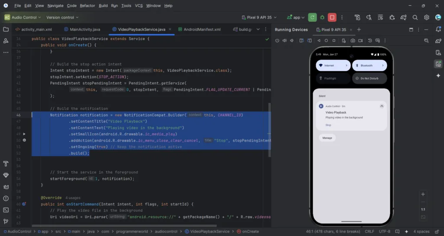Click the red Stop button in the toolbar
Viewport: 444px width, 236px height.
(332, 17)
